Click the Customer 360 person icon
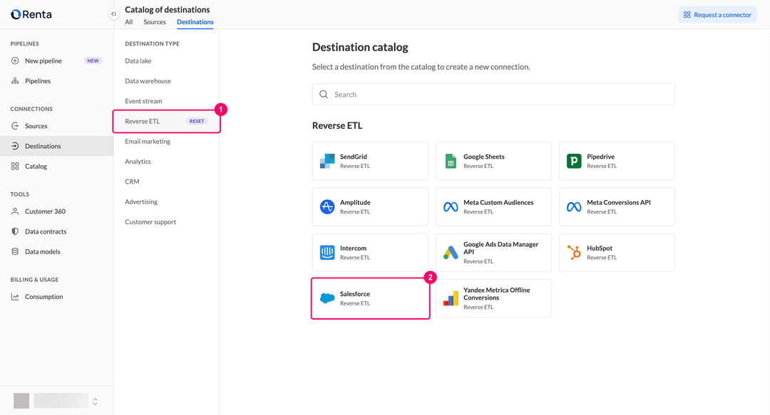This screenshot has height=415, width=770. click(x=15, y=211)
